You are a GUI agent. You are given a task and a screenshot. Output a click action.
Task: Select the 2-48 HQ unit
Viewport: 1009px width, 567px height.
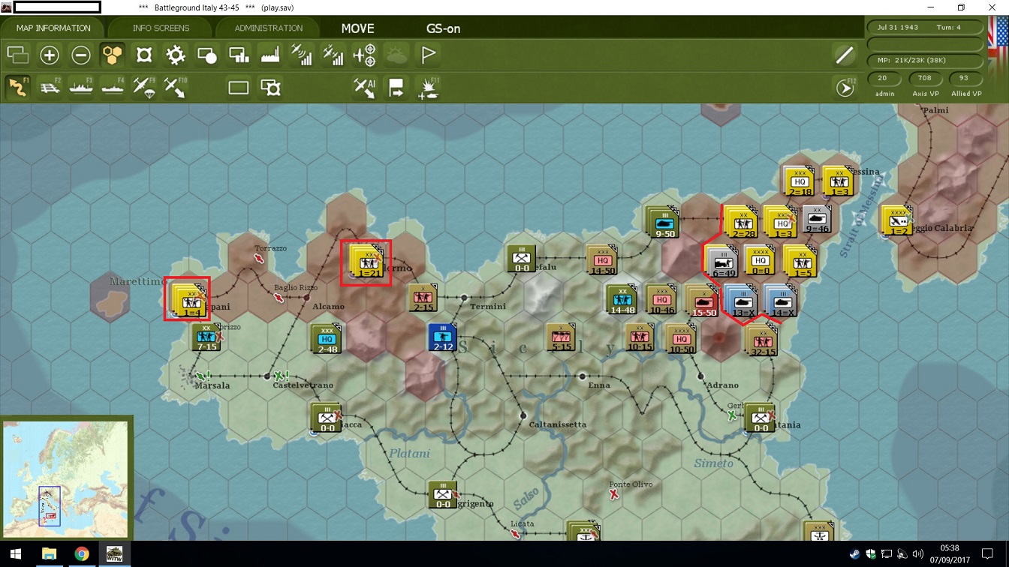pos(326,339)
